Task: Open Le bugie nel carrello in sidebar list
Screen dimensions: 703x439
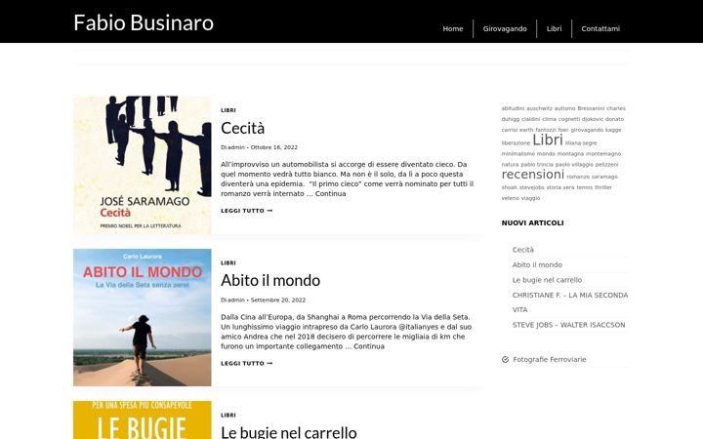Action: [547, 280]
